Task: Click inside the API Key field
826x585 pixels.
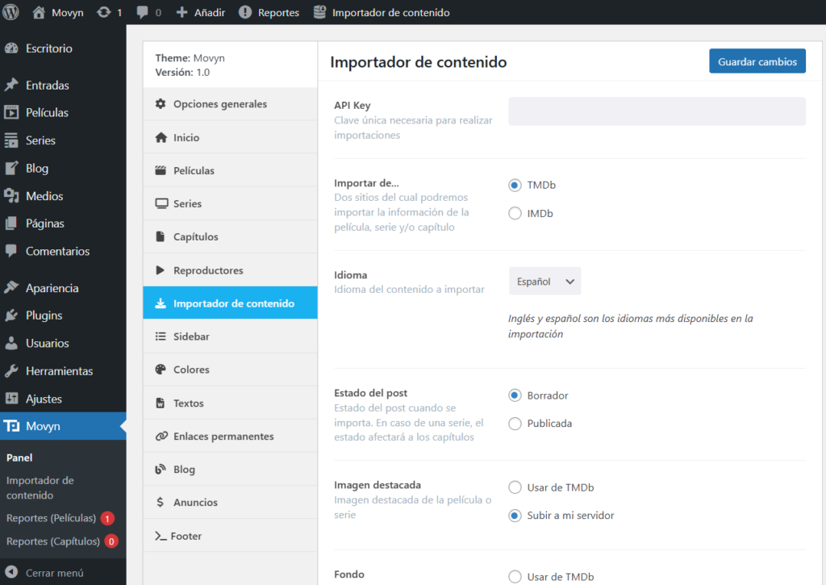Action: (656, 111)
